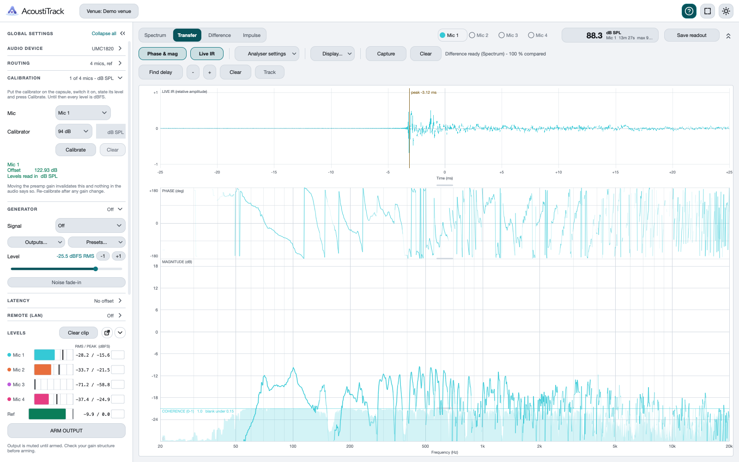
Task: Open the help icon in top bar
Action: click(x=689, y=11)
